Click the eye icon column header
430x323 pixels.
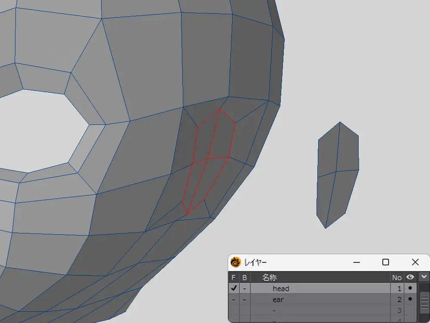coord(410,277)
